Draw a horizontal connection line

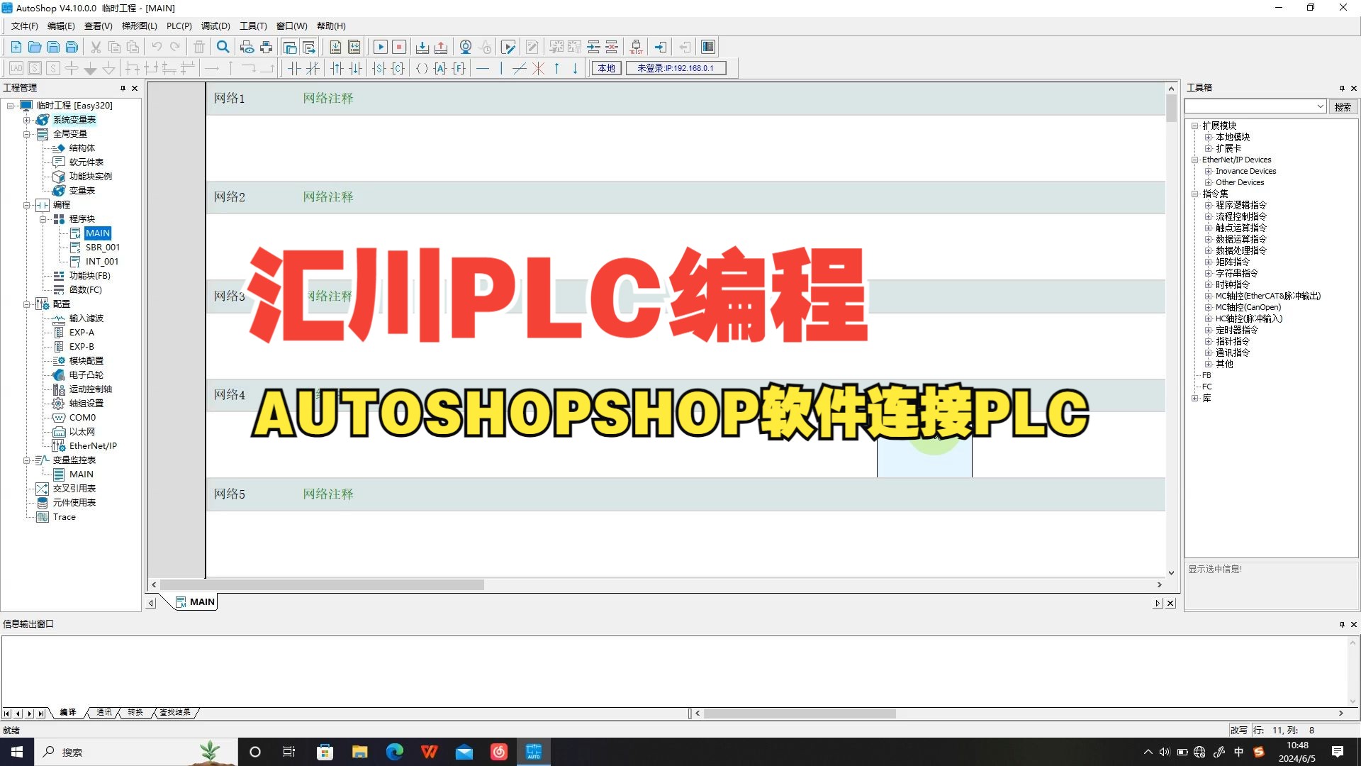pos(483,68)
